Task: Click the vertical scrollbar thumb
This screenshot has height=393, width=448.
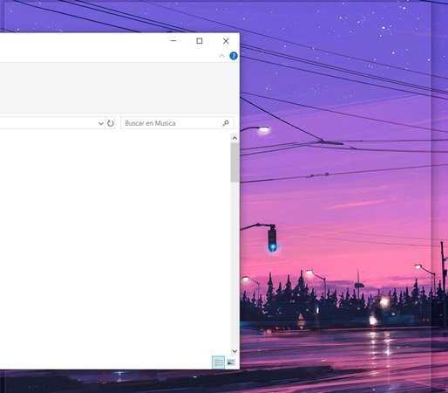Action: (234, 162)
